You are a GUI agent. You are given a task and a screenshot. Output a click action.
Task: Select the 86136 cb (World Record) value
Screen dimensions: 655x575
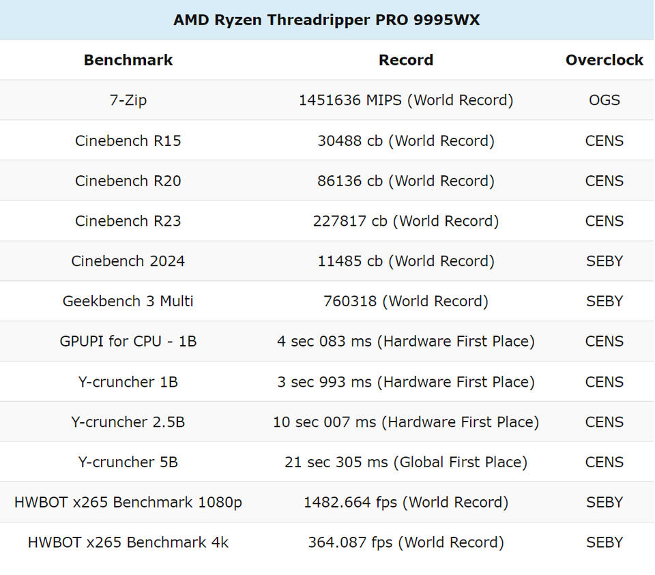(406, 181)
